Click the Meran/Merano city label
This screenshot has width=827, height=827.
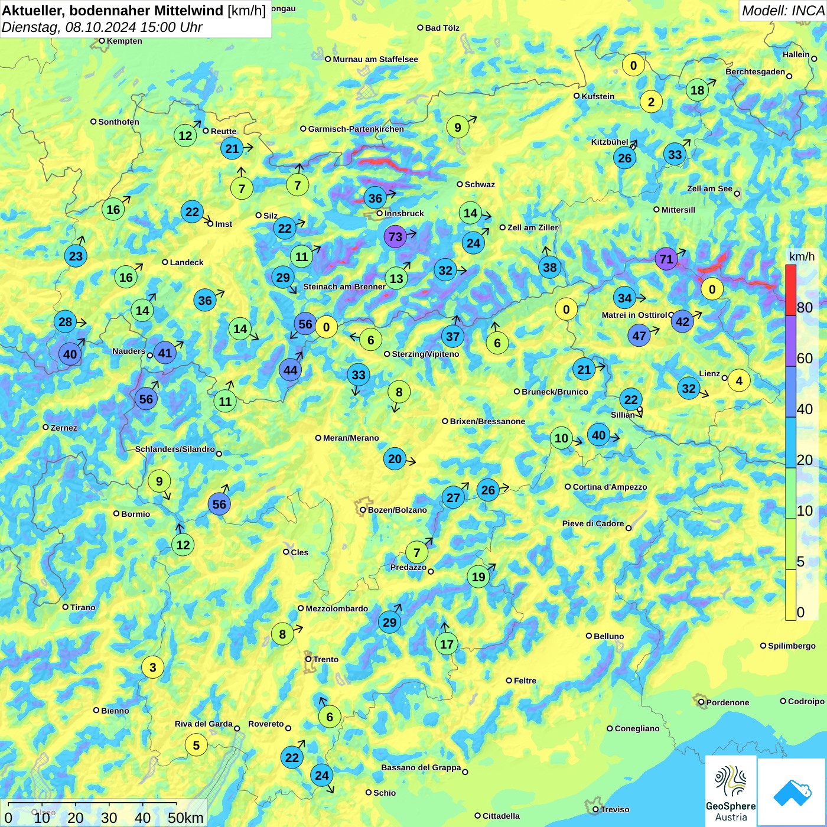tap(351, 438)
